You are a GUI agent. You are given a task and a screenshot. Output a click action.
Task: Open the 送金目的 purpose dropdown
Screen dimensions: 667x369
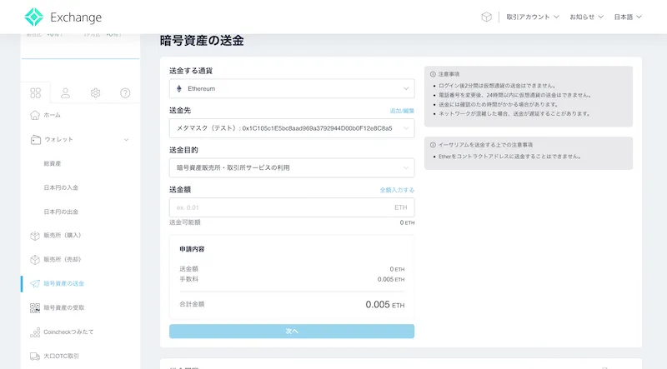point(292,167)
